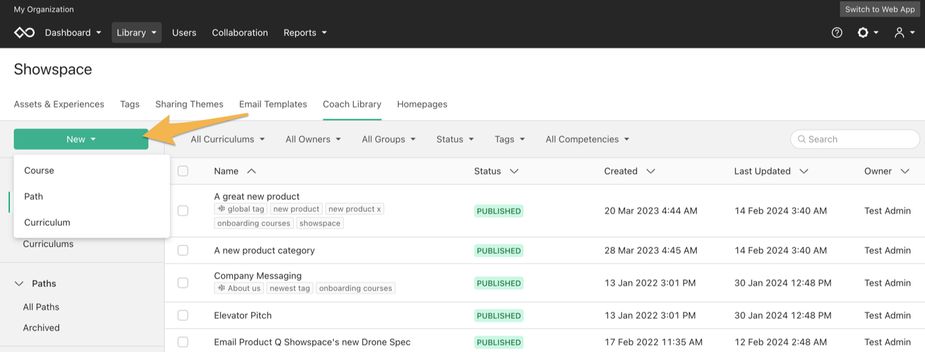Switch to Coach Library tab

352,104
